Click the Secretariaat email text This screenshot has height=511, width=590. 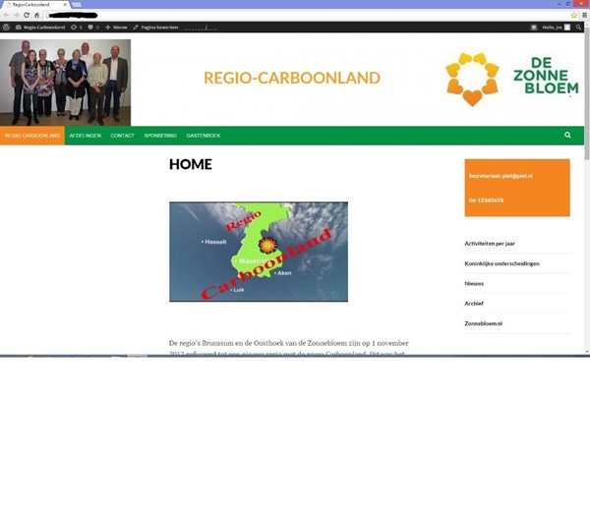pos(501,176)
